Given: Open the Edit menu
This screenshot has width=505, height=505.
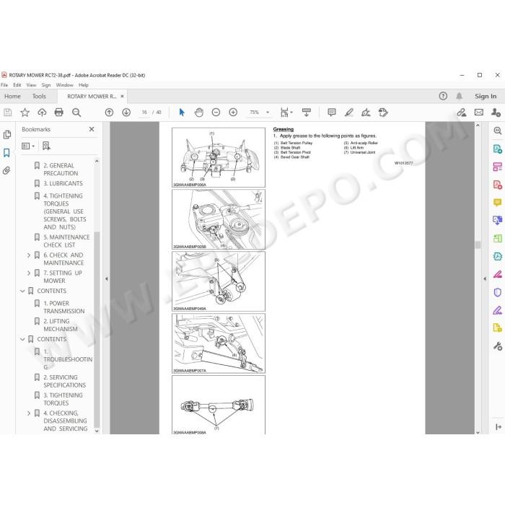Looking at the screenshot, I should [x=17, y=85].
